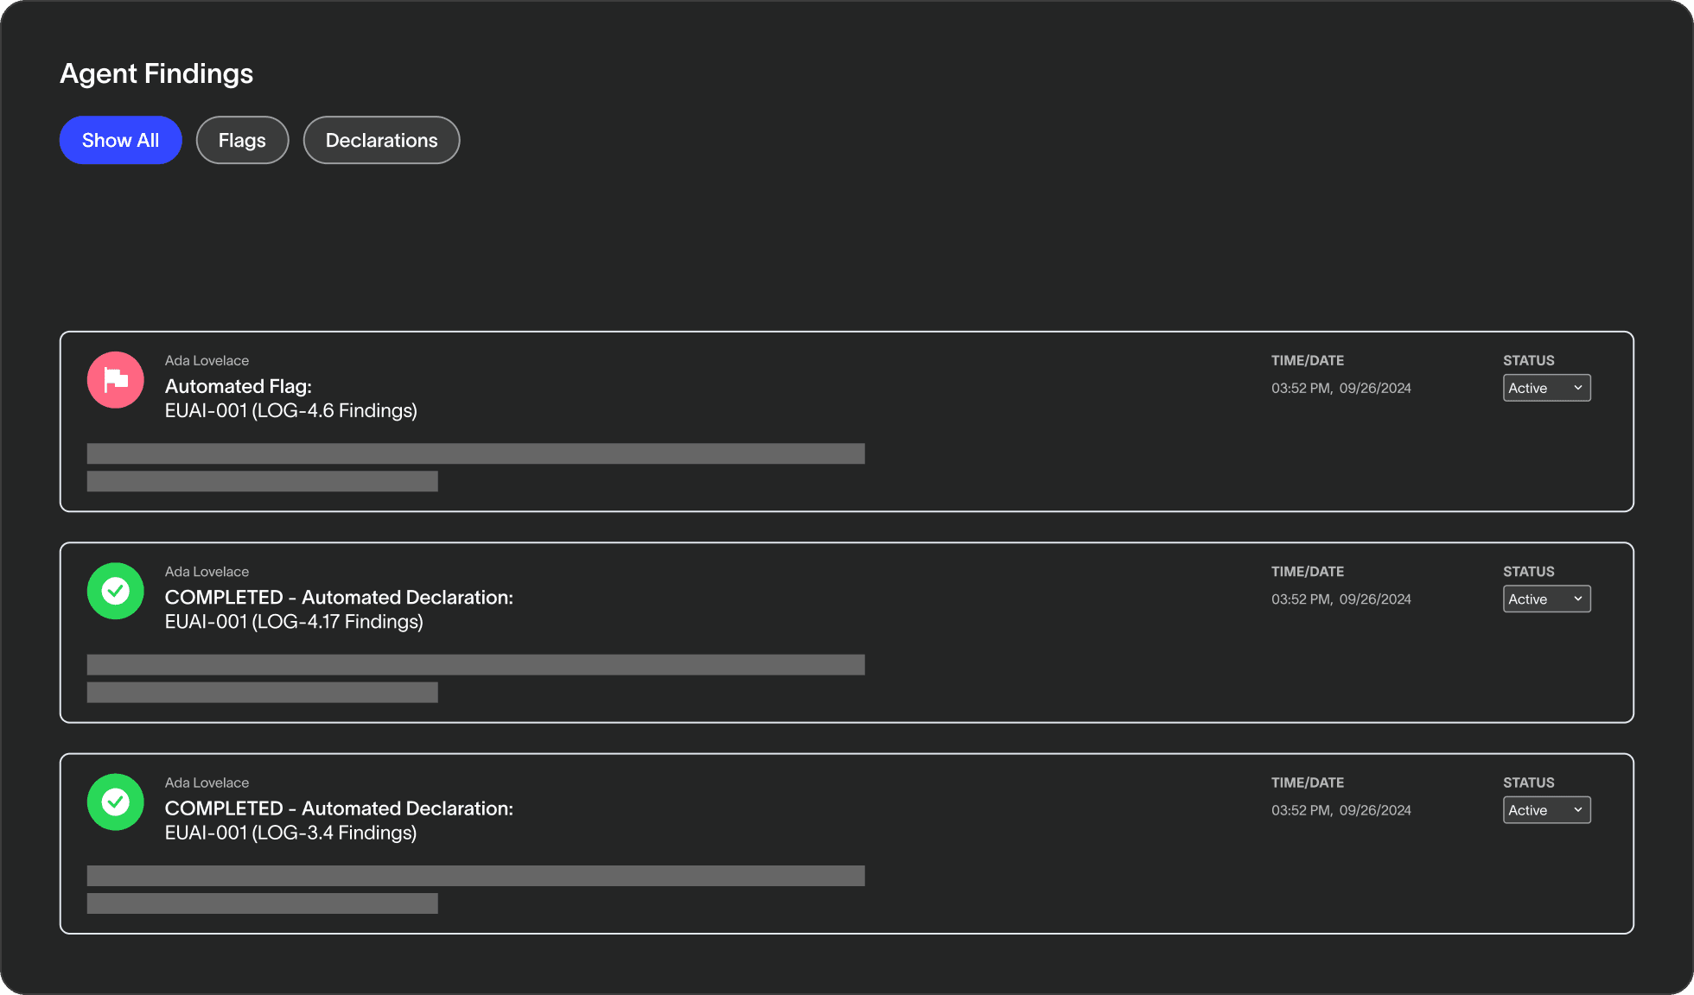Open Status dropdown for LOG-3.4 declaration

1546,810
